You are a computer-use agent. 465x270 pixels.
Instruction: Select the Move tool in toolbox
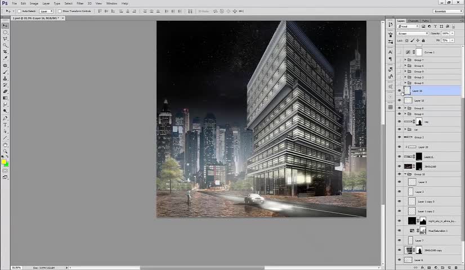tap(5, 26)
